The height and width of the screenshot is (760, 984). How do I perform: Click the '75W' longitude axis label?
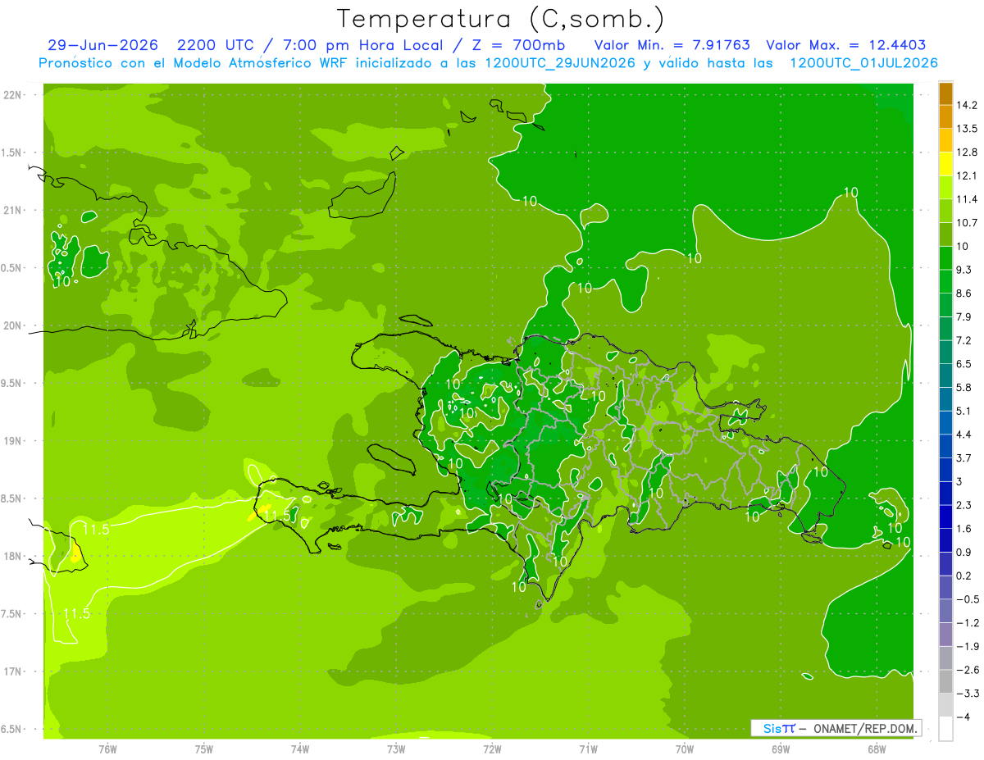tap(204, 749)
